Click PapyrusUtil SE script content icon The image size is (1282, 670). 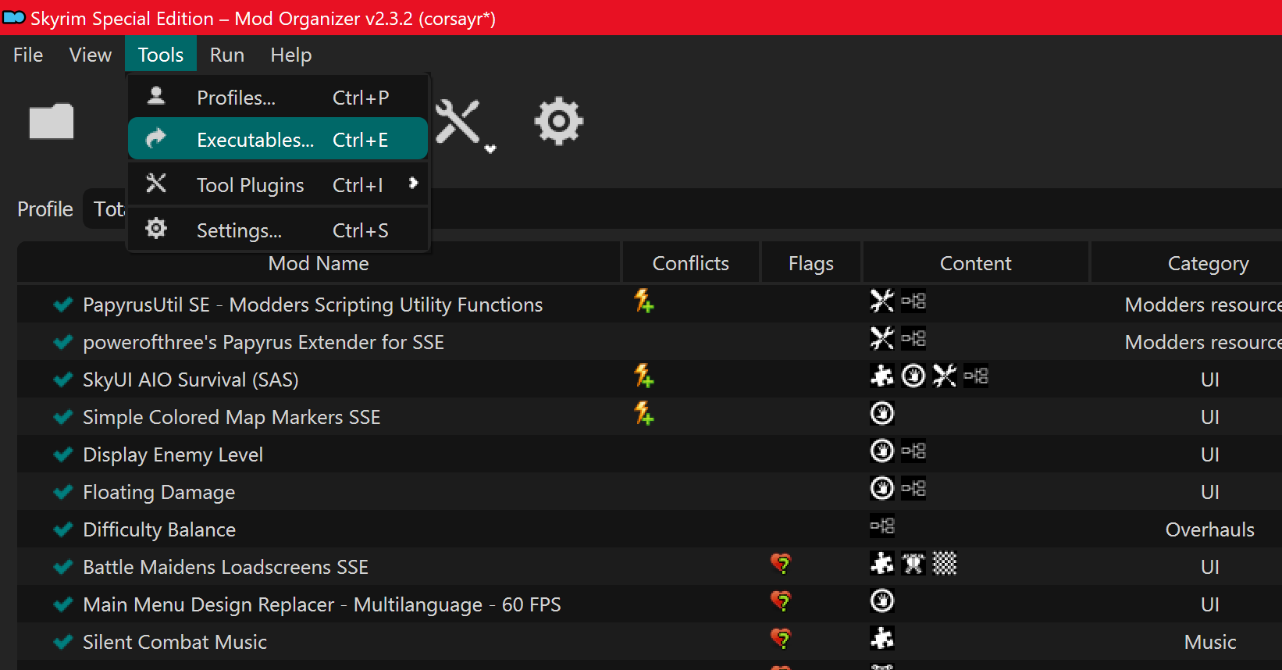[x=913, y=301]
